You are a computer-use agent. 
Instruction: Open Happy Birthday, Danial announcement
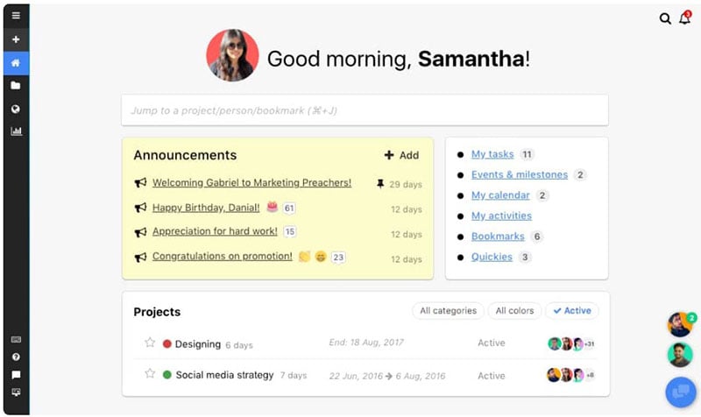[x=206, y=208]
